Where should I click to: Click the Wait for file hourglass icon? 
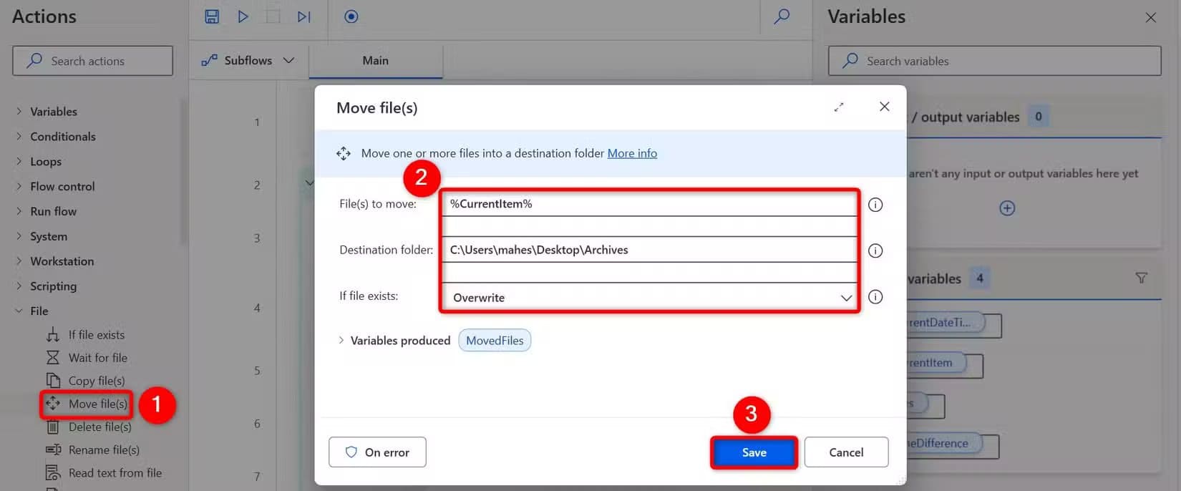click(x=53, y=358)
